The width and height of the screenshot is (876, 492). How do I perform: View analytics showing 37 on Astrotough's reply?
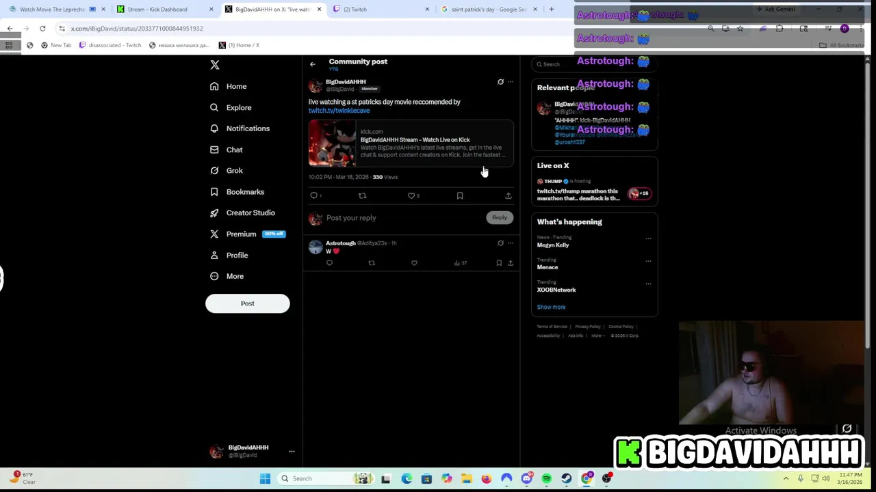(461, 263)
